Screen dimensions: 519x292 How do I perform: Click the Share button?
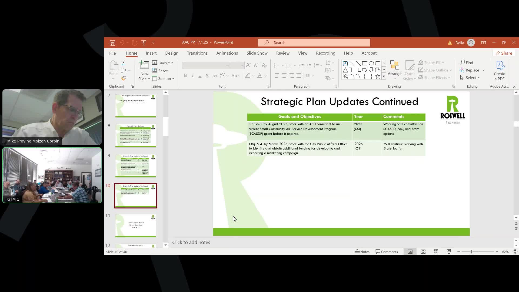(504, 53)
